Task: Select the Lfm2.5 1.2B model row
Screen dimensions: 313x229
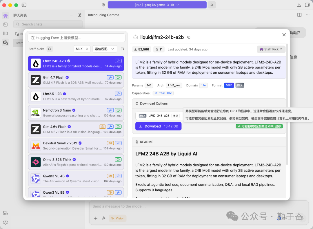Action: [x=76, y=97]
